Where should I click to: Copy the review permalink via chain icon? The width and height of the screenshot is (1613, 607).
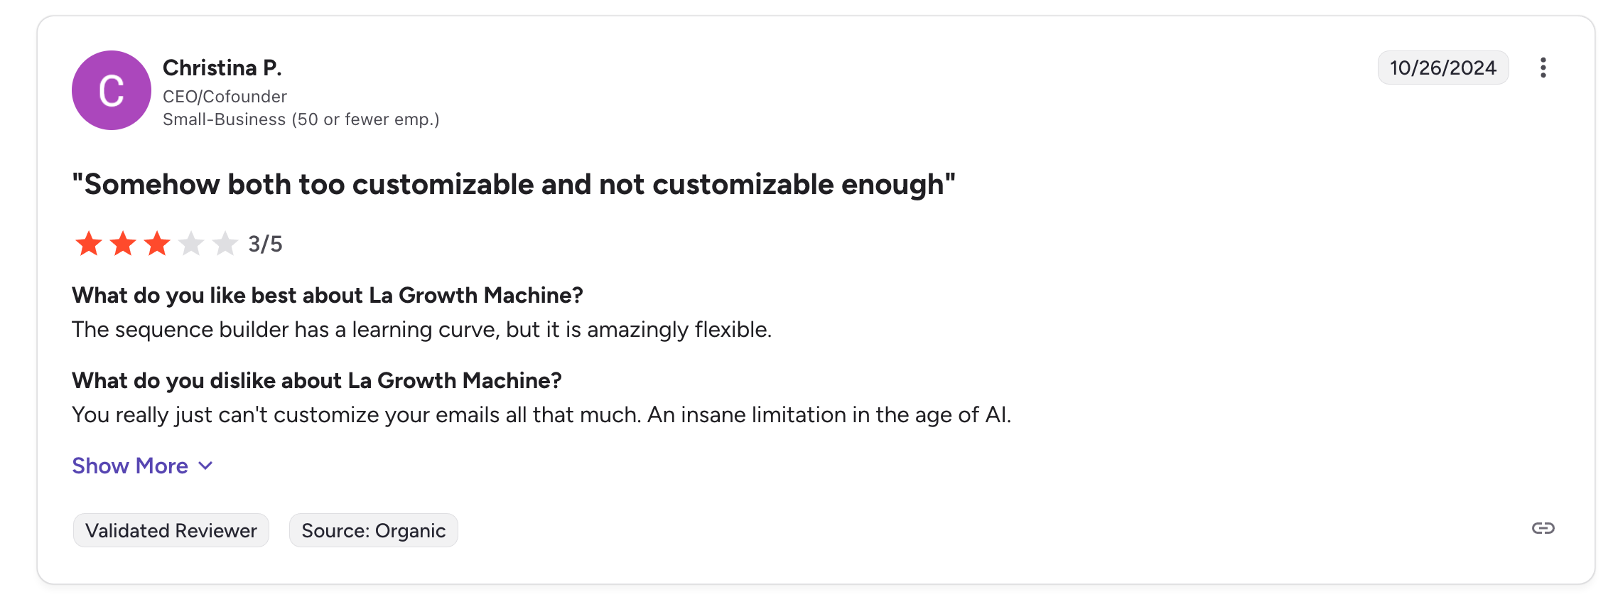(1543, 528)
